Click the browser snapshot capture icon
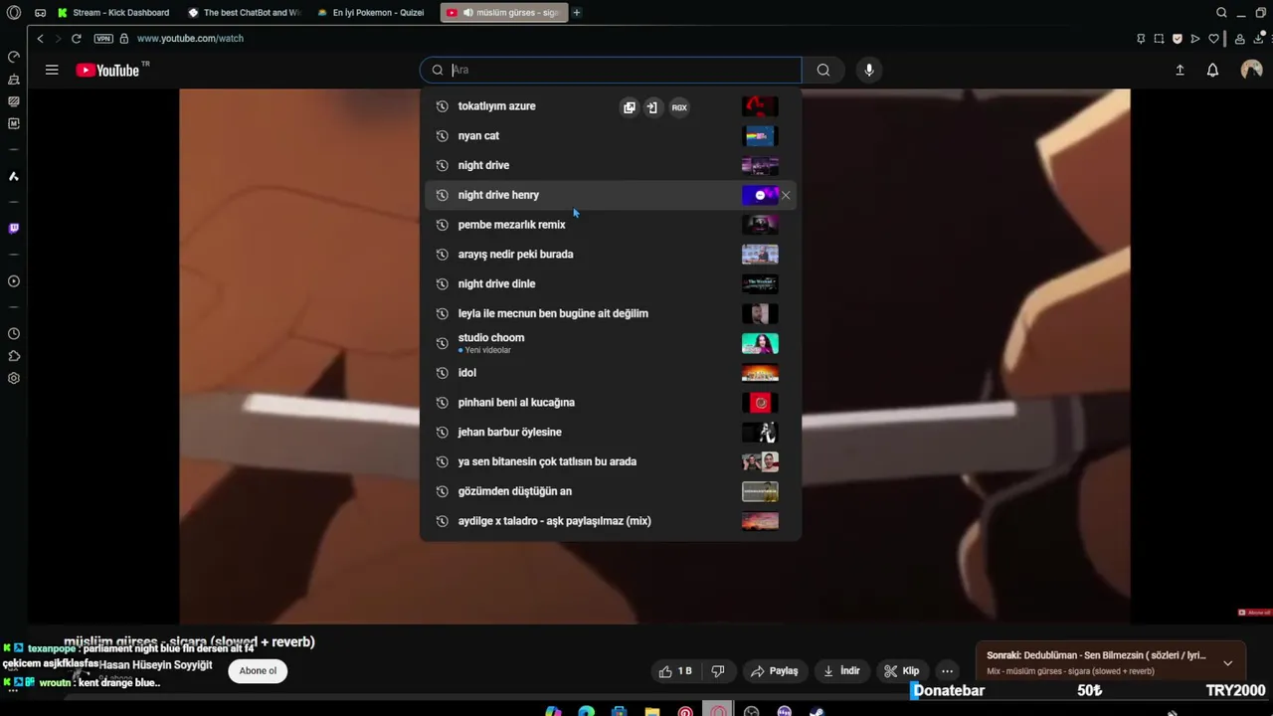1273x716 pixels. click(x=1159, y=39)
